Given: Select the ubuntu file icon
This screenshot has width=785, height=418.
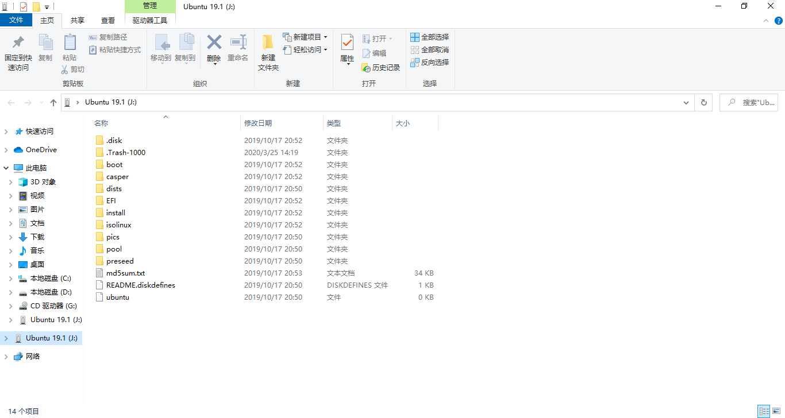Looking at the screenshot, I should (99, 297).
